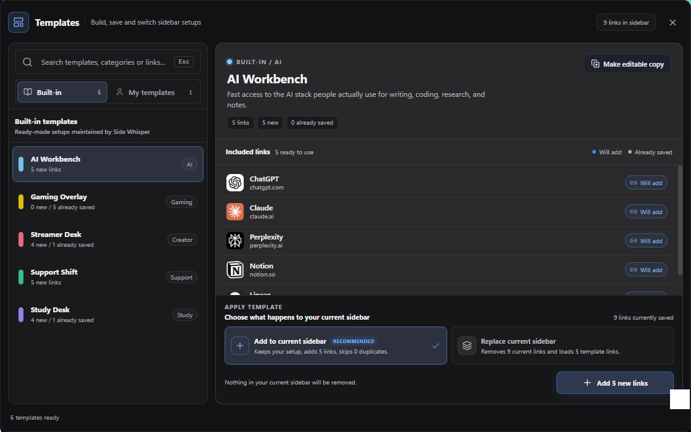
Task: Click the light blue AI Workbench color bar
Action: coord(21,164)
